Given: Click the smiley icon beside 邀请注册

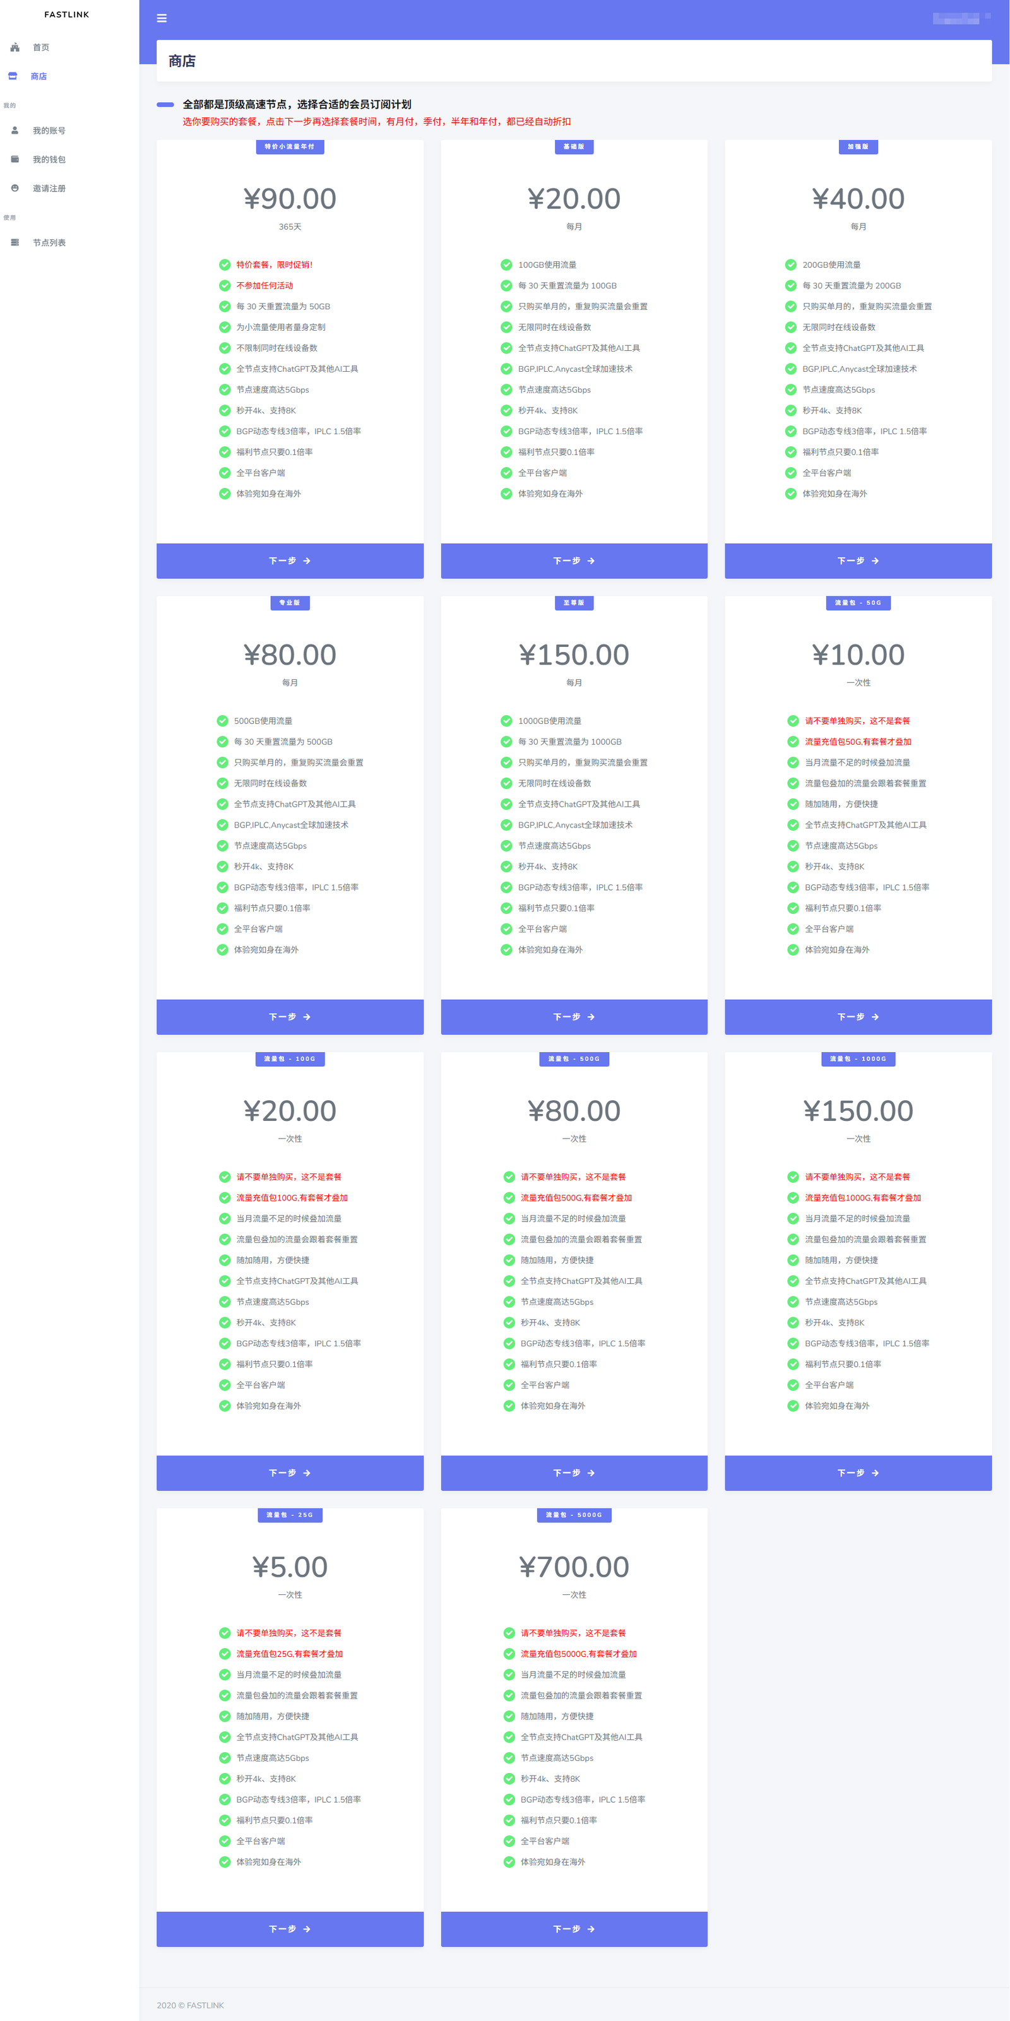Looking at the screenshot, I should point(15,188).
